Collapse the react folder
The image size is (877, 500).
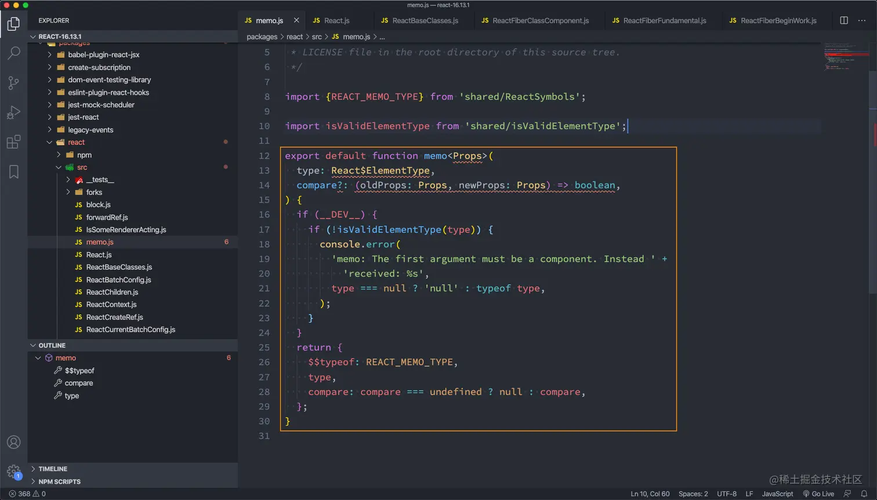(132, 142)
